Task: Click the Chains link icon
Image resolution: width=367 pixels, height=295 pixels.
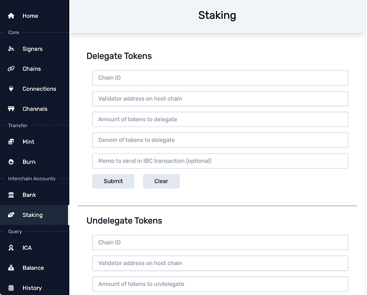Action: [11, 69]
